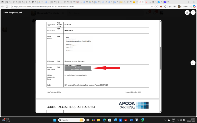197x123 pixels.
Task: Open File Explorer from the taskbar
Action: click(x=99, y=120)
